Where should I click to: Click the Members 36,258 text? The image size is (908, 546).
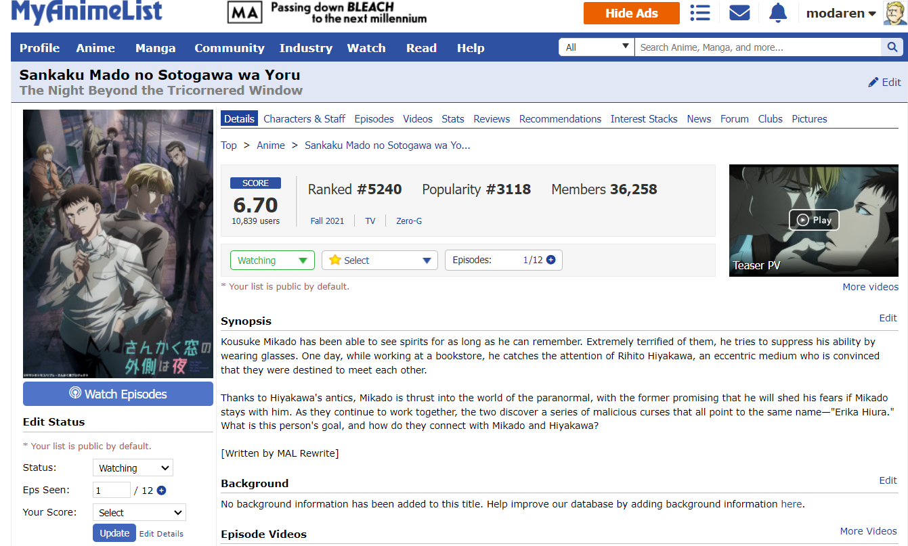point(604,189)
